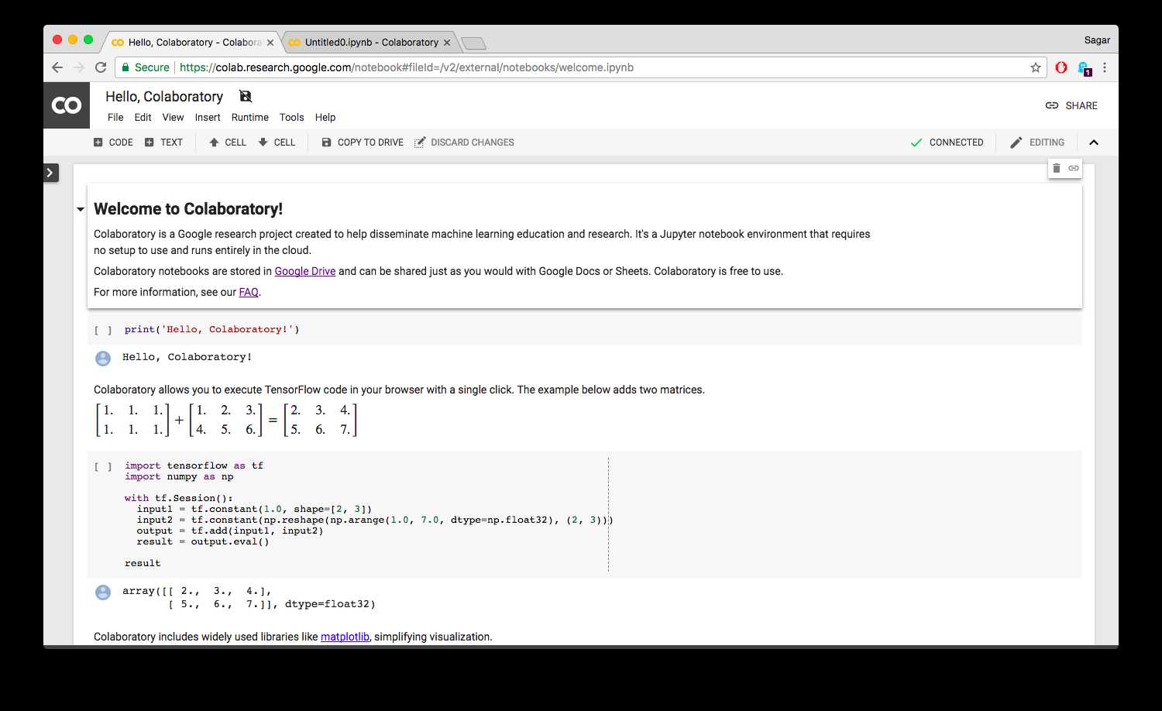The width and height of the screenshot is (1162, 711).
Task: Open the File menu
Action: click(115, 118)
